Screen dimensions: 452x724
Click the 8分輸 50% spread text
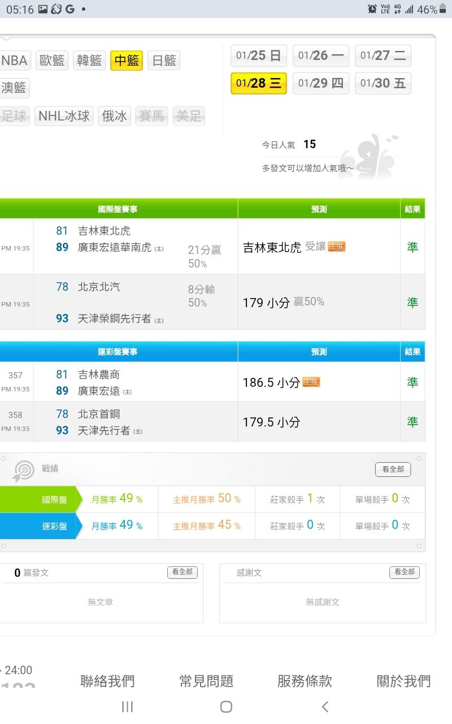tap(202, 296)
